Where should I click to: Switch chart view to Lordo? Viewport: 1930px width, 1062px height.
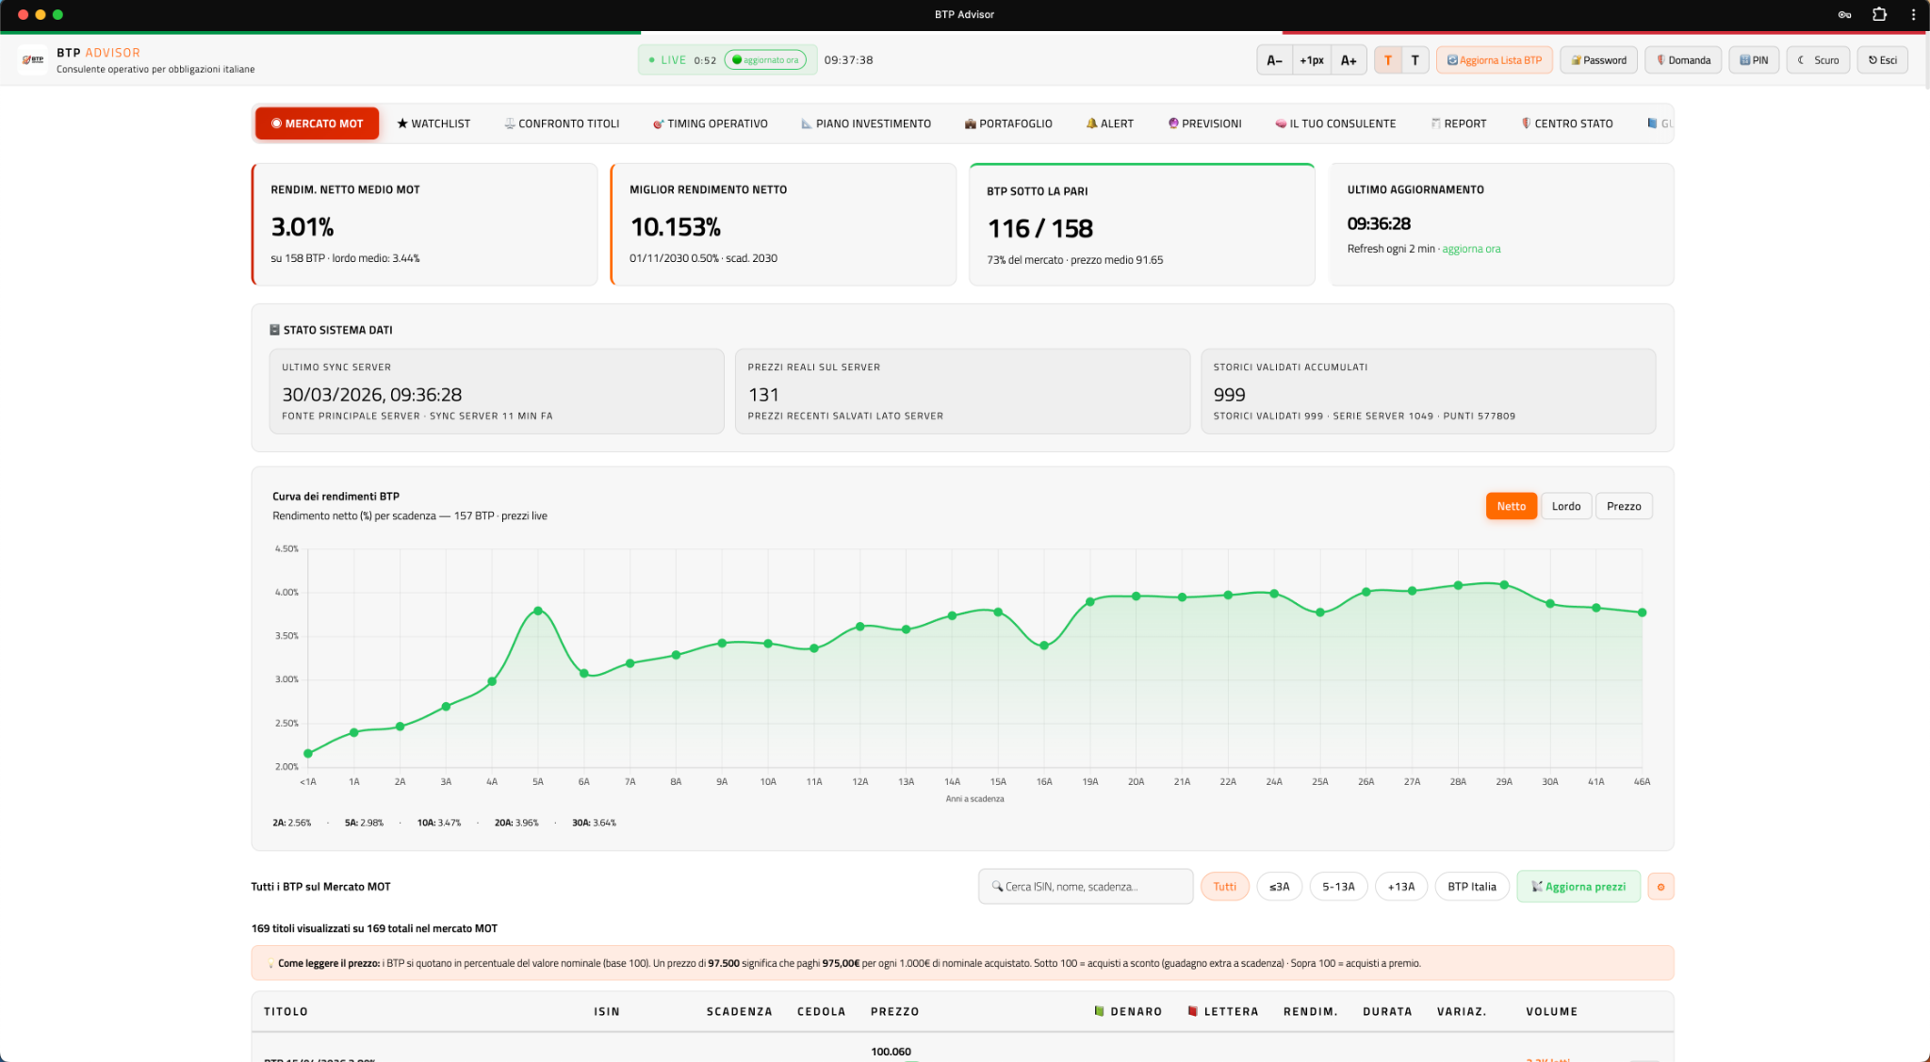click(1565, 506)
